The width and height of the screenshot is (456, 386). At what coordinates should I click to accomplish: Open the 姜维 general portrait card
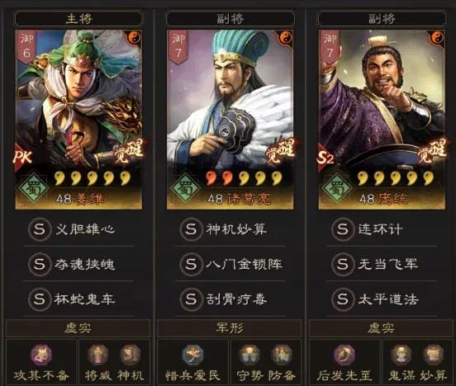pos(78,120)
